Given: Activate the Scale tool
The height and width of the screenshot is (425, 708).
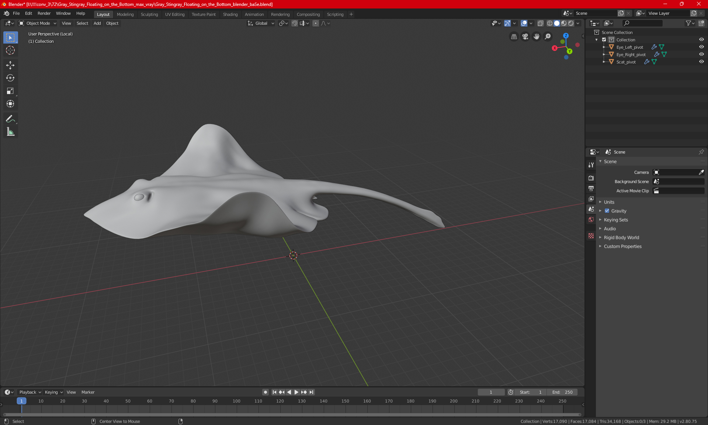Looking at the screenshot, I should 10,91.
